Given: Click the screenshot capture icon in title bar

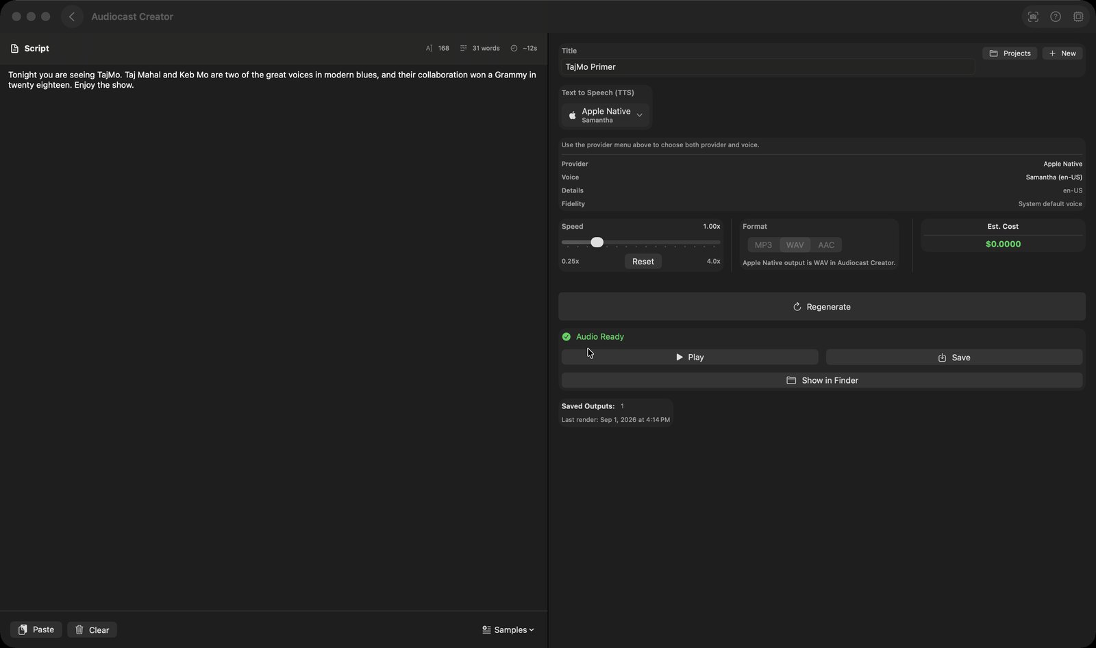Looking at the screenshot, I should (1033, 16).
